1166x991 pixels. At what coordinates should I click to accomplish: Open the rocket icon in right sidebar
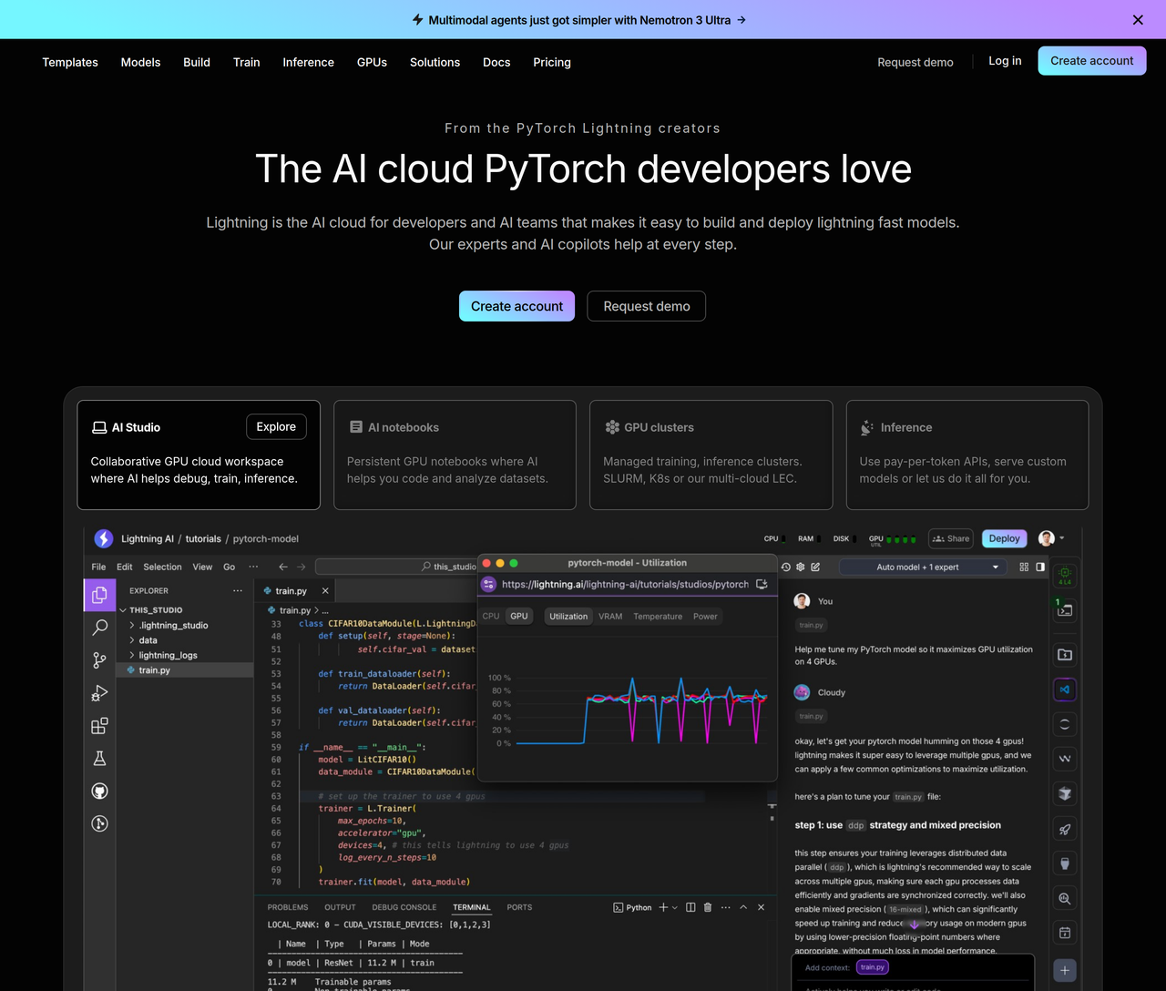1064,829
